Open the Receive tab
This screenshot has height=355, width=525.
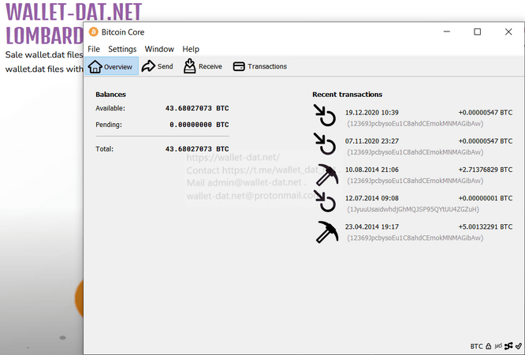(203, 66)
